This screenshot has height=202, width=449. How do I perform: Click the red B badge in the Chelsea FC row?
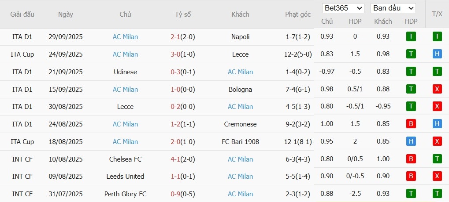pos(411,159)
